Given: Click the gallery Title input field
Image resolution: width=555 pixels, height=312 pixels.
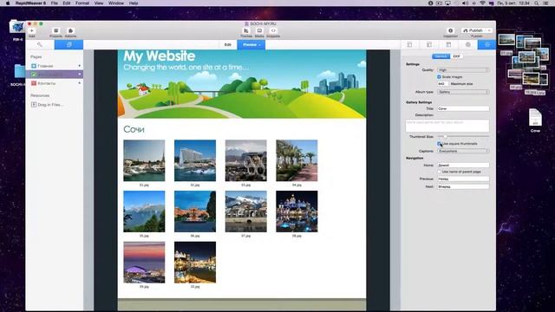Looking at the screenshot, I should coord(463,108).
